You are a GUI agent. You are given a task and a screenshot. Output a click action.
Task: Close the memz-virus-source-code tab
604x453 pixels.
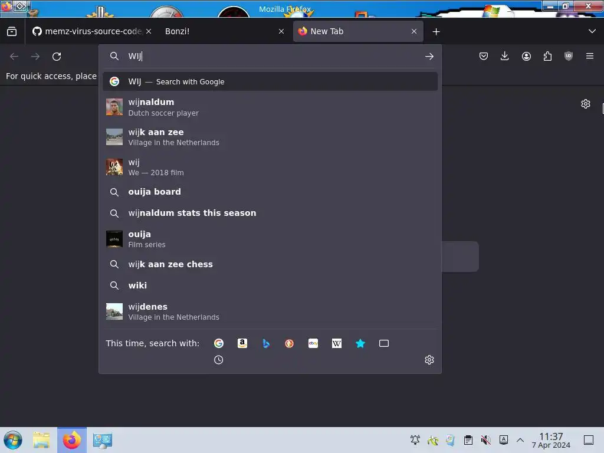[149, 32]
